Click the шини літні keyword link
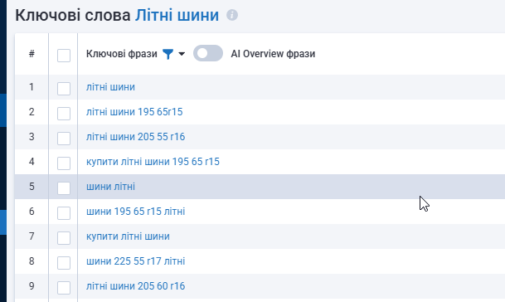The height and width of the screenshot is (302, 505). click(110, 187)
